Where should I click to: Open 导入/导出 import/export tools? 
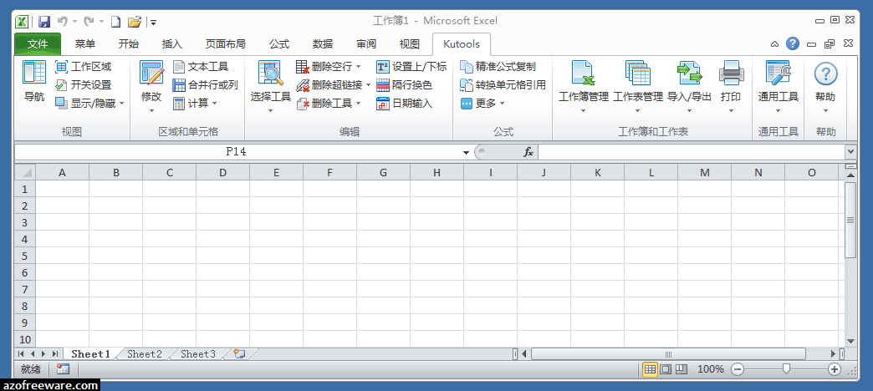[689, 86]
